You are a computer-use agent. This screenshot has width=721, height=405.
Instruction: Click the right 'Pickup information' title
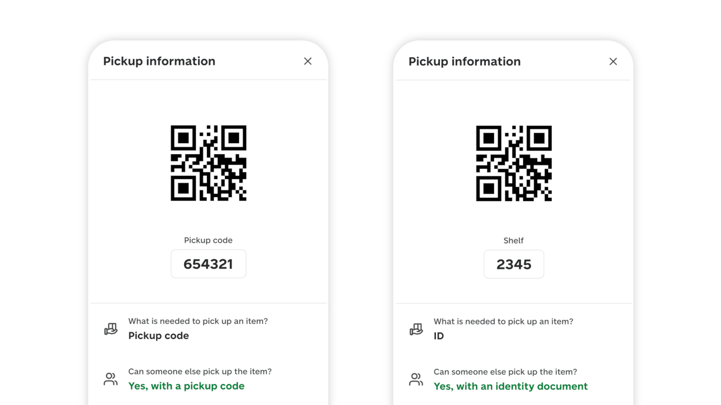pyautogui.click(x=465, y=62)
